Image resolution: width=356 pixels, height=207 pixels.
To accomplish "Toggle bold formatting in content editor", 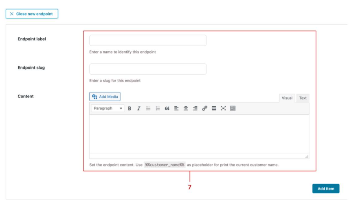I will pos(130,108).
